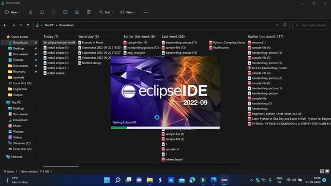Select the whereclause1 file
Image resolution: width=331 pixels, height=186 pixels.
[172, 160]
